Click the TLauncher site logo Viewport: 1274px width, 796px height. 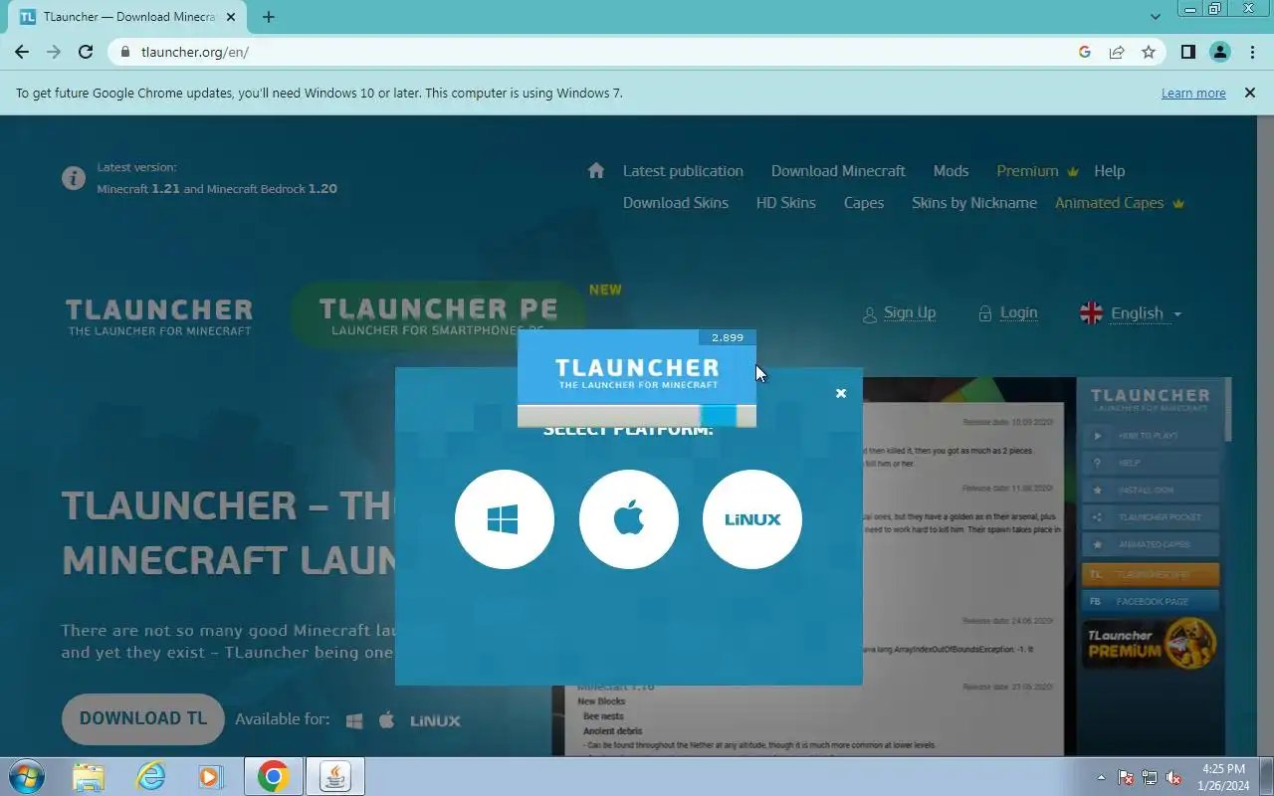159,316
